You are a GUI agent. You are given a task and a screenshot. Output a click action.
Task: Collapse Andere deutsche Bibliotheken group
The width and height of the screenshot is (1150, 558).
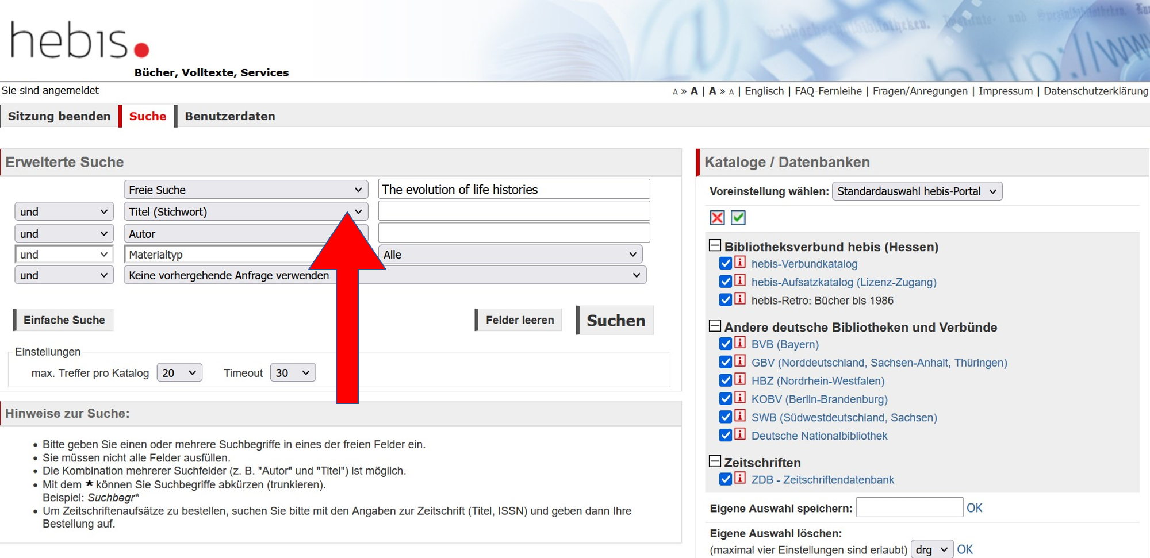coord(715,326)
